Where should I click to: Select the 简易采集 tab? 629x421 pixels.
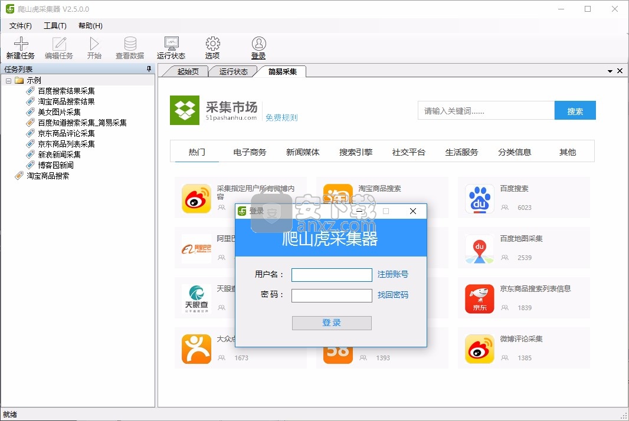tap(283, 71)
